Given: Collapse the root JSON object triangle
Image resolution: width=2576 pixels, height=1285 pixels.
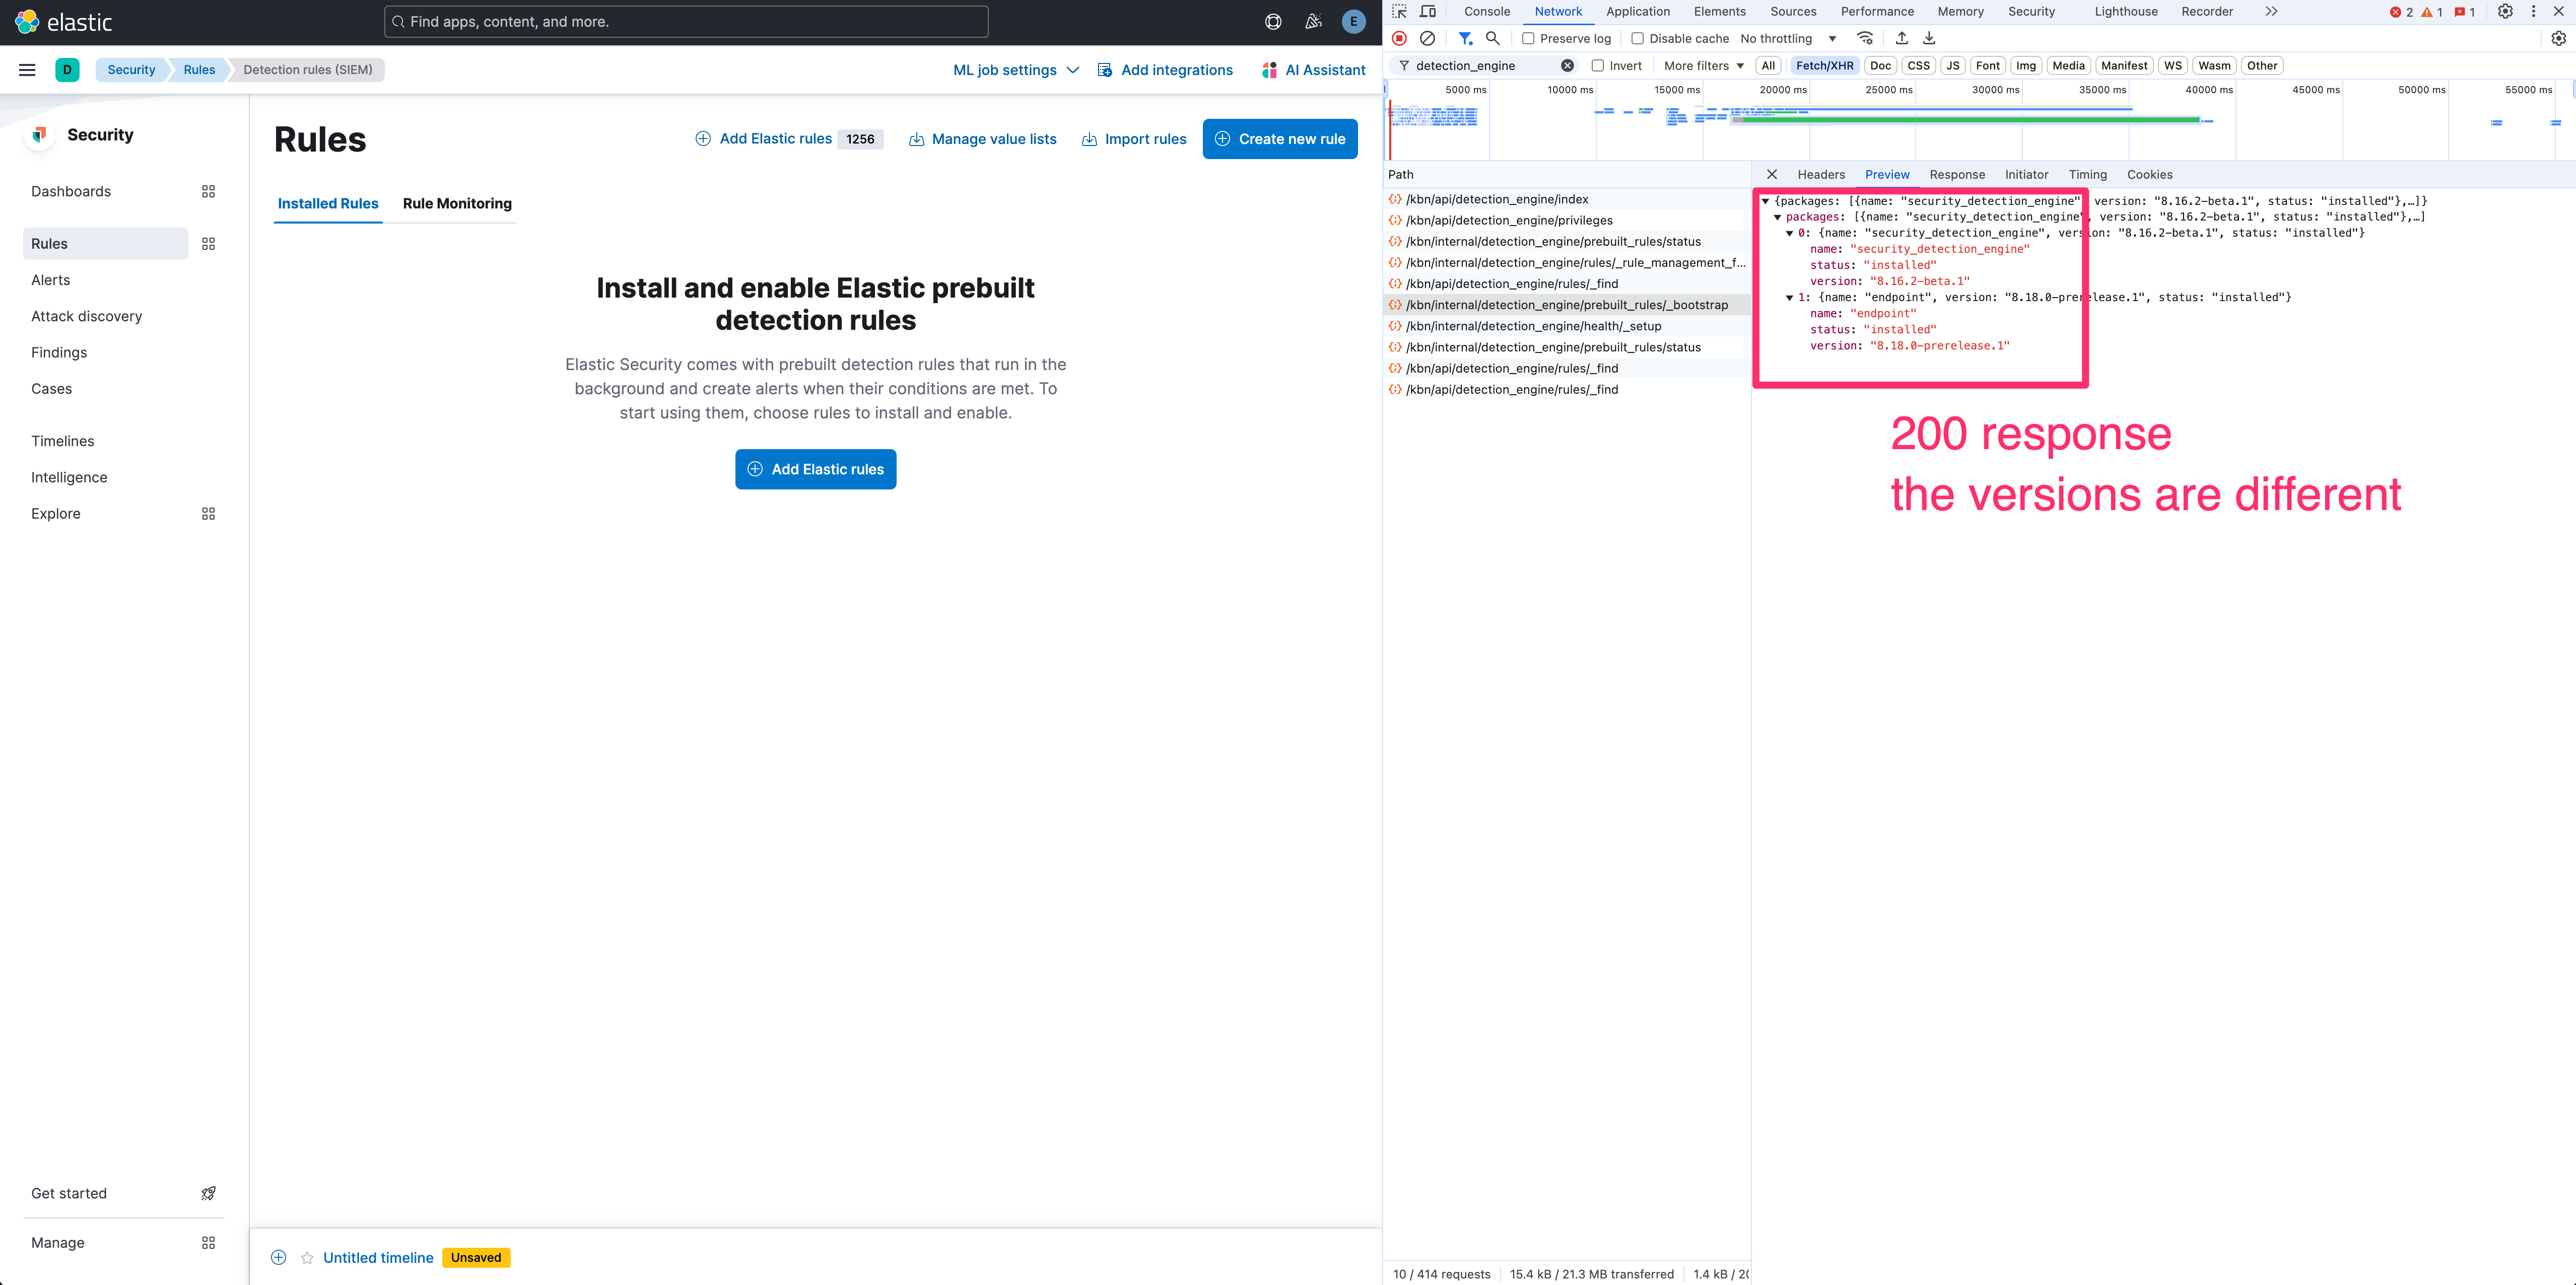Looking at the screenshot, I should click(x=1765, y=201).
